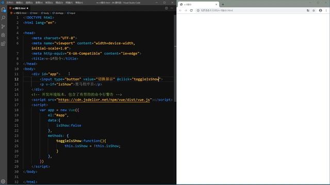Close the browser tab
330x185 pixels.
click(216, 4)
